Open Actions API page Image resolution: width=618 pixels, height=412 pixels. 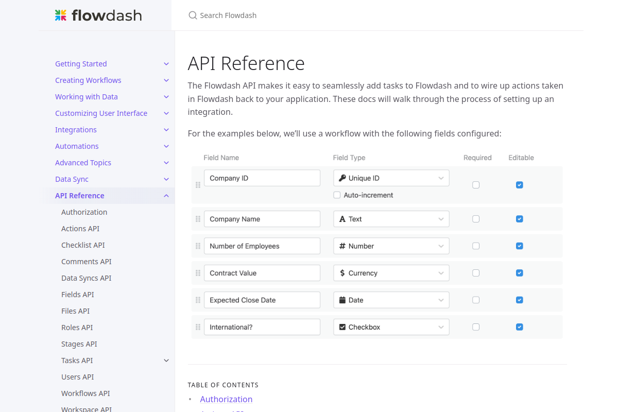point(80,229)
